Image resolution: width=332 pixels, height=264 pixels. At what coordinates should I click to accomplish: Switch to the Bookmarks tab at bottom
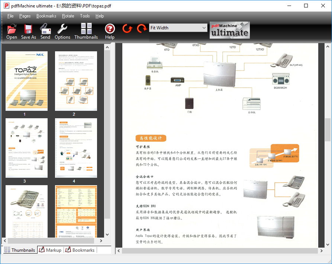click(x=80, y=250)
